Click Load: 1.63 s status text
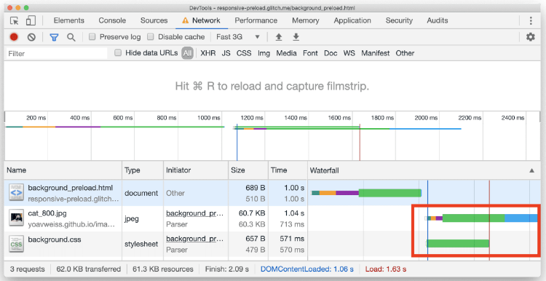The width and height of the screenshot is (546, 281). [385, 269]
